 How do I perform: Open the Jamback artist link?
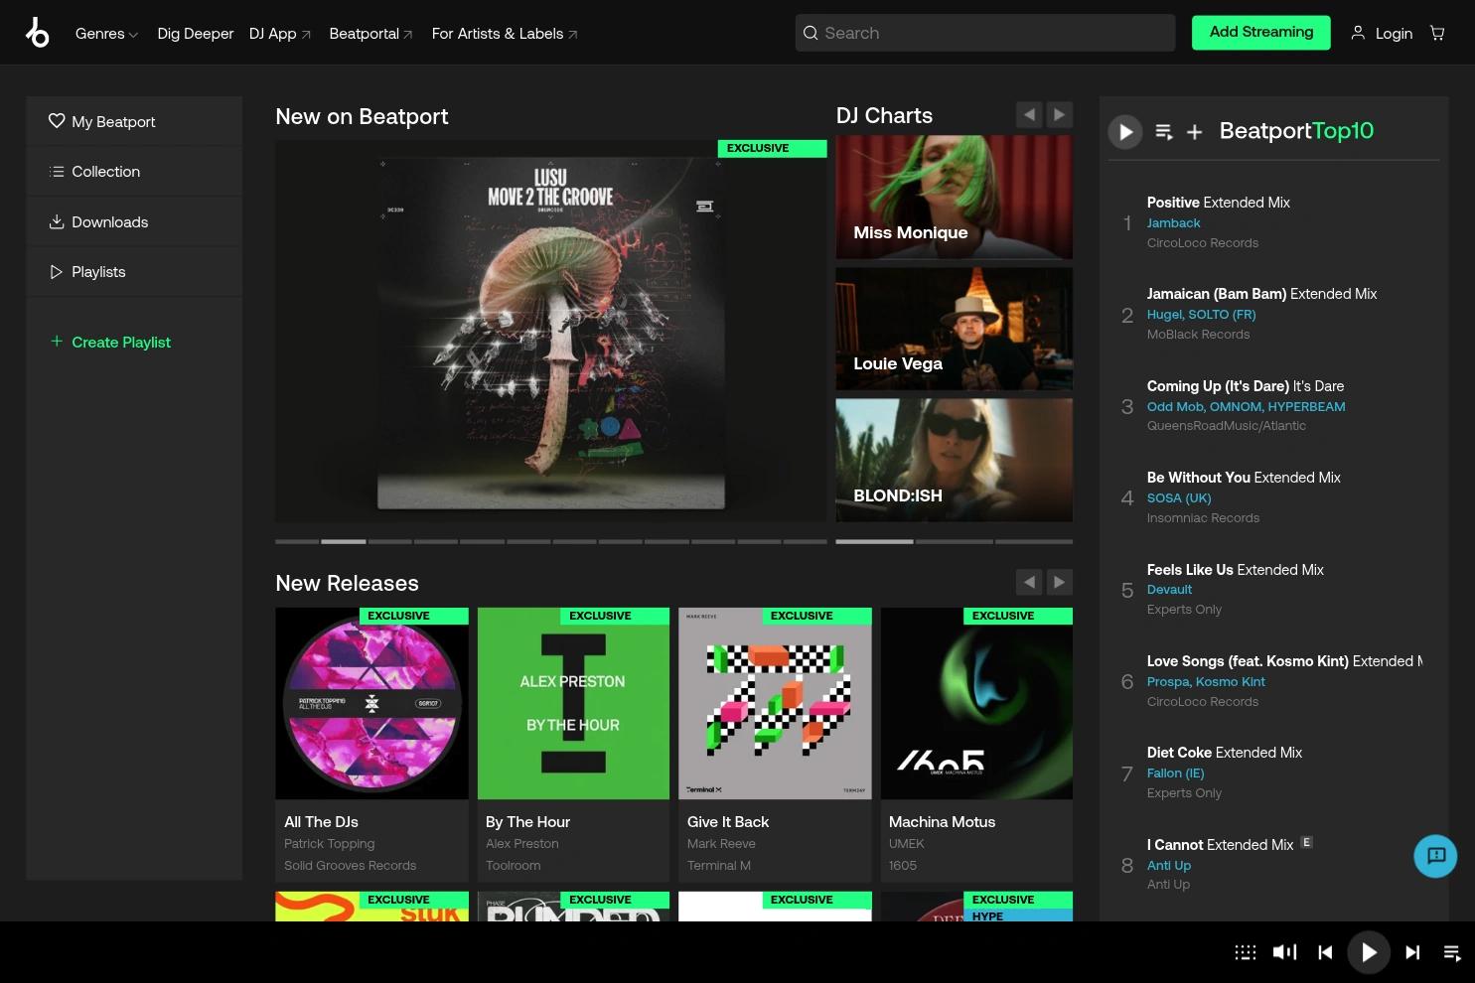point(1174,223)
